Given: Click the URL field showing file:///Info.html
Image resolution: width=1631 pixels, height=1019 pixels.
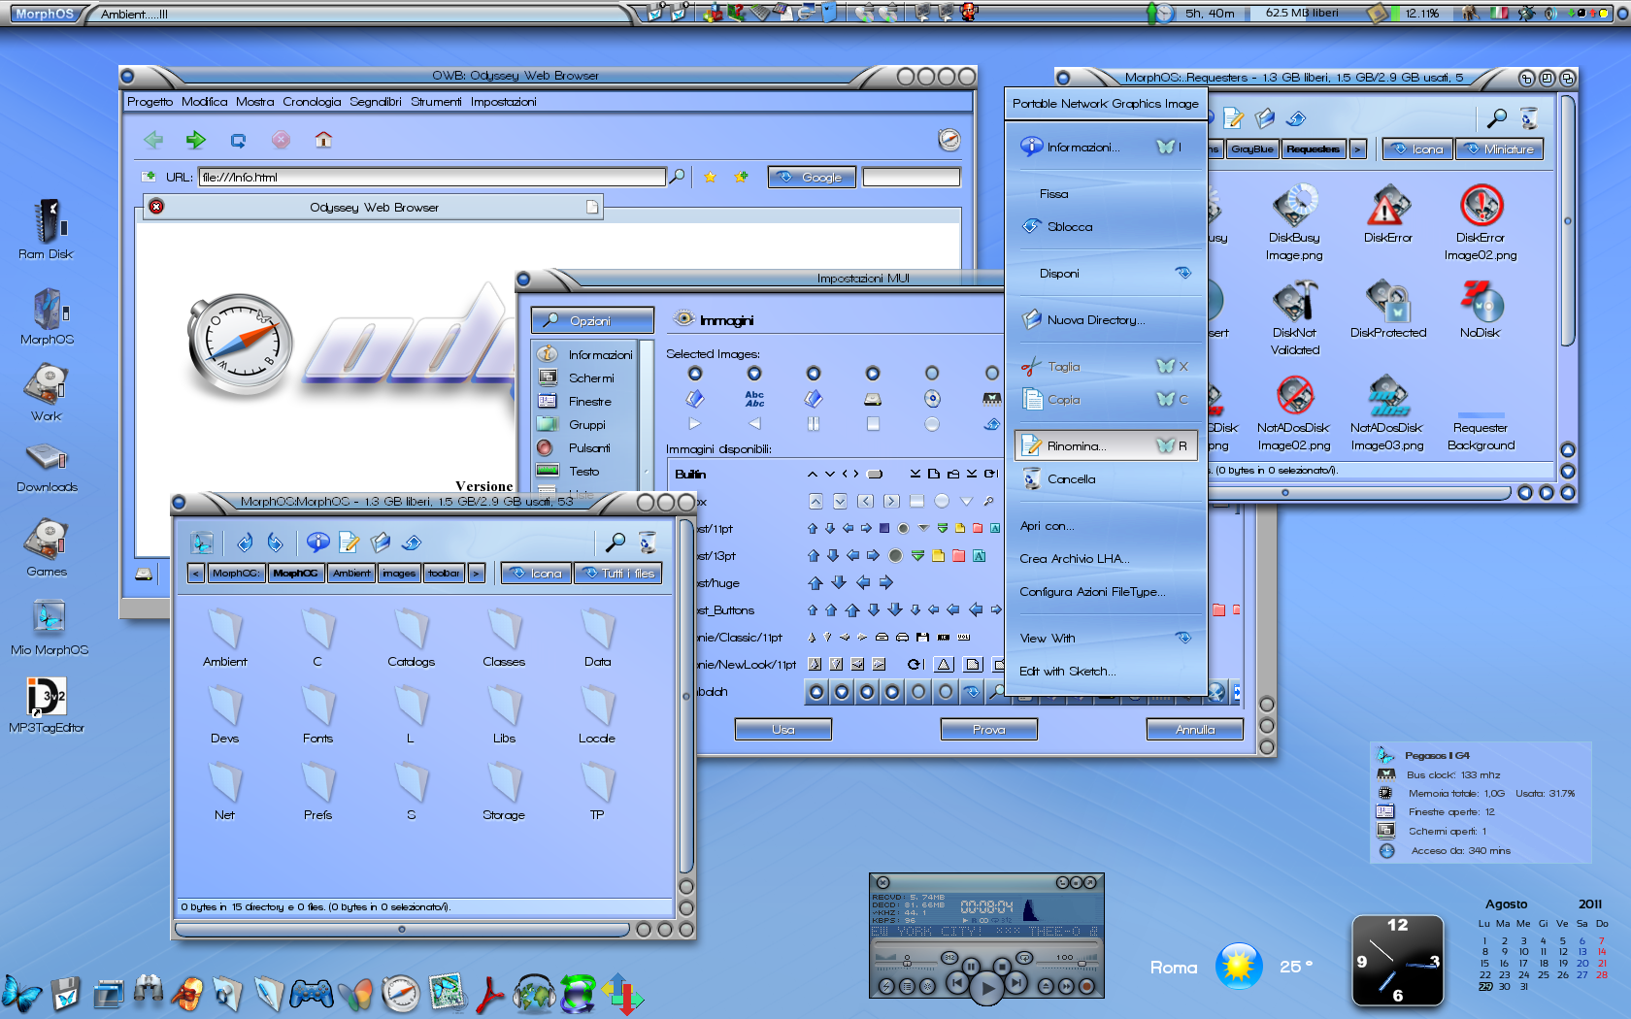Looking at the screenshot, I should (x=432, y=177).
